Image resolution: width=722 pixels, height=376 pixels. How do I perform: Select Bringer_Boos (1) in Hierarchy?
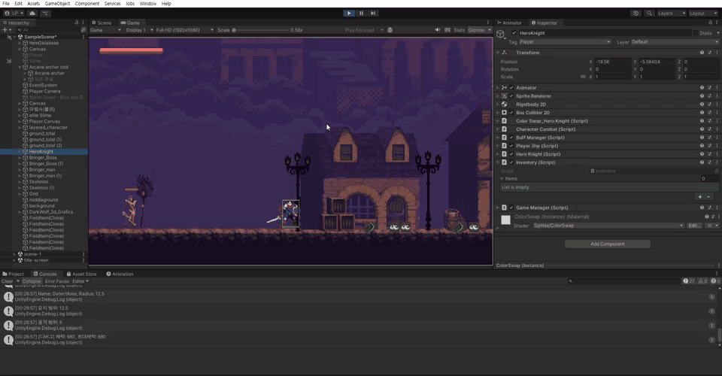click(46, 164)
